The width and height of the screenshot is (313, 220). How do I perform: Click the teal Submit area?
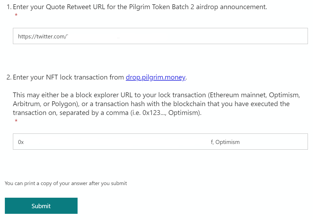(x=41, y=205)
